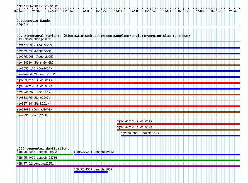
Task: Click the %ID:92.9224|Length:10512 label
Action: pos(94,152)
